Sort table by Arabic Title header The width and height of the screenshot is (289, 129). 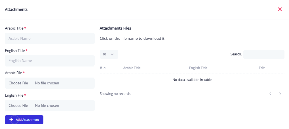pyautogui.click(x=132, y=68)
